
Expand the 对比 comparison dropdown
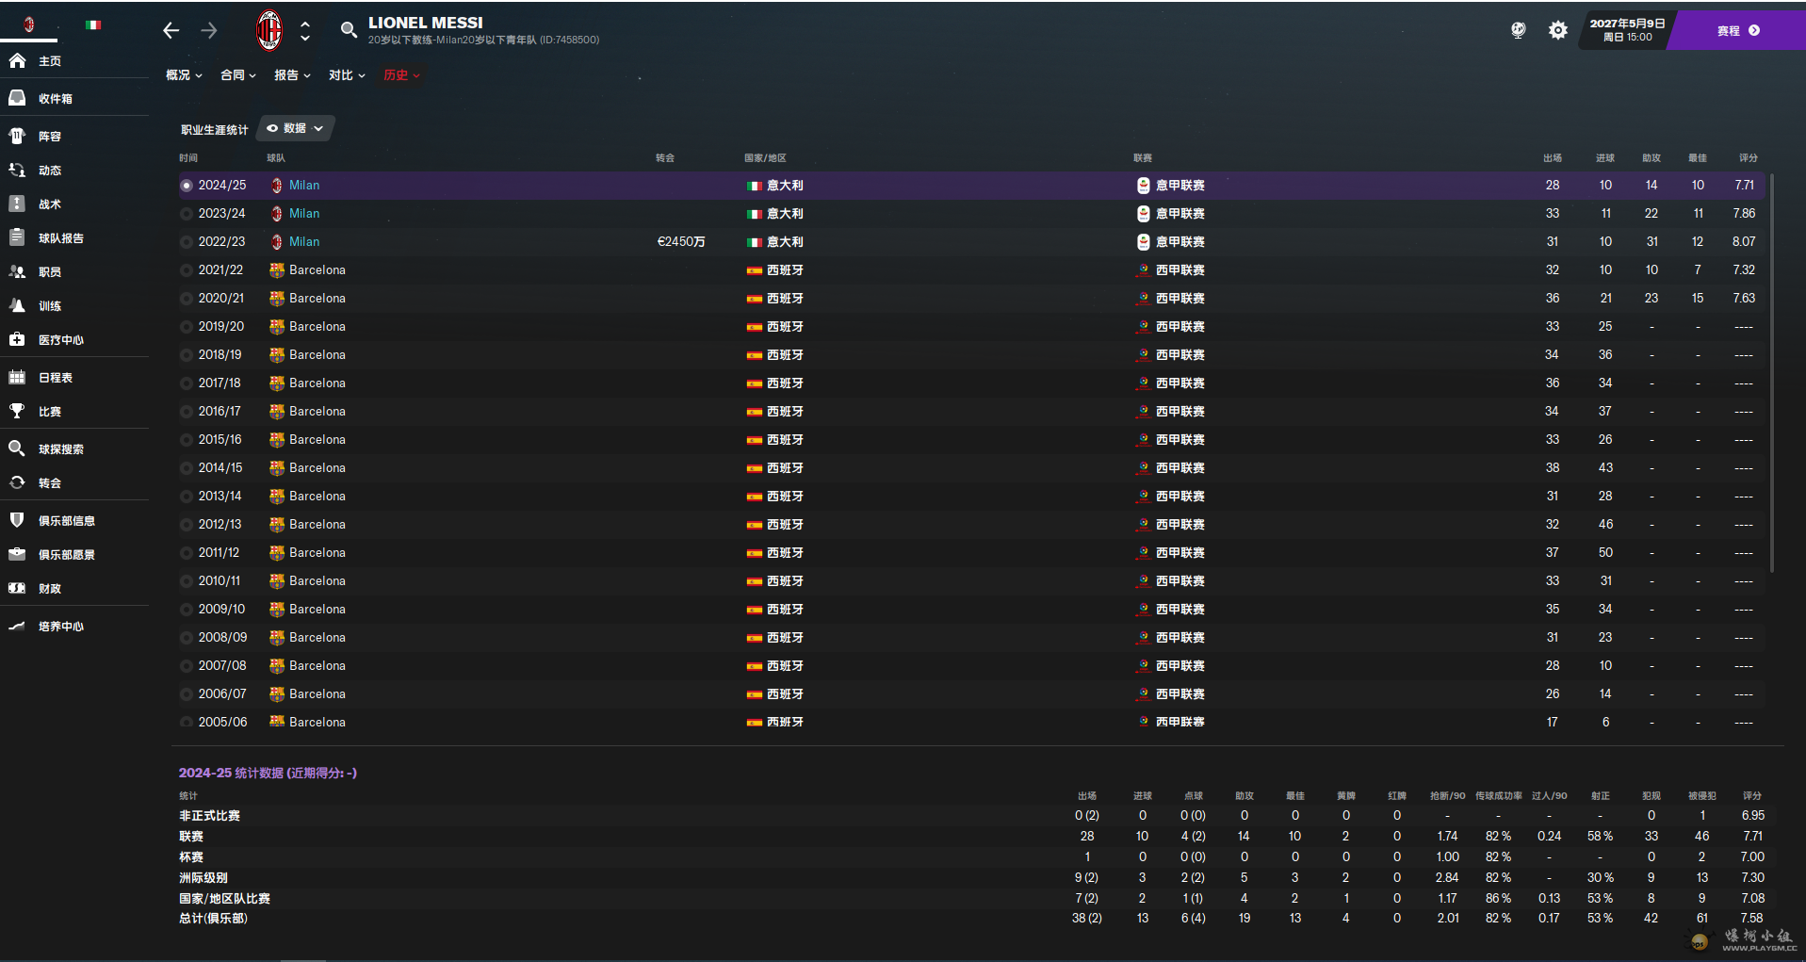347,75
